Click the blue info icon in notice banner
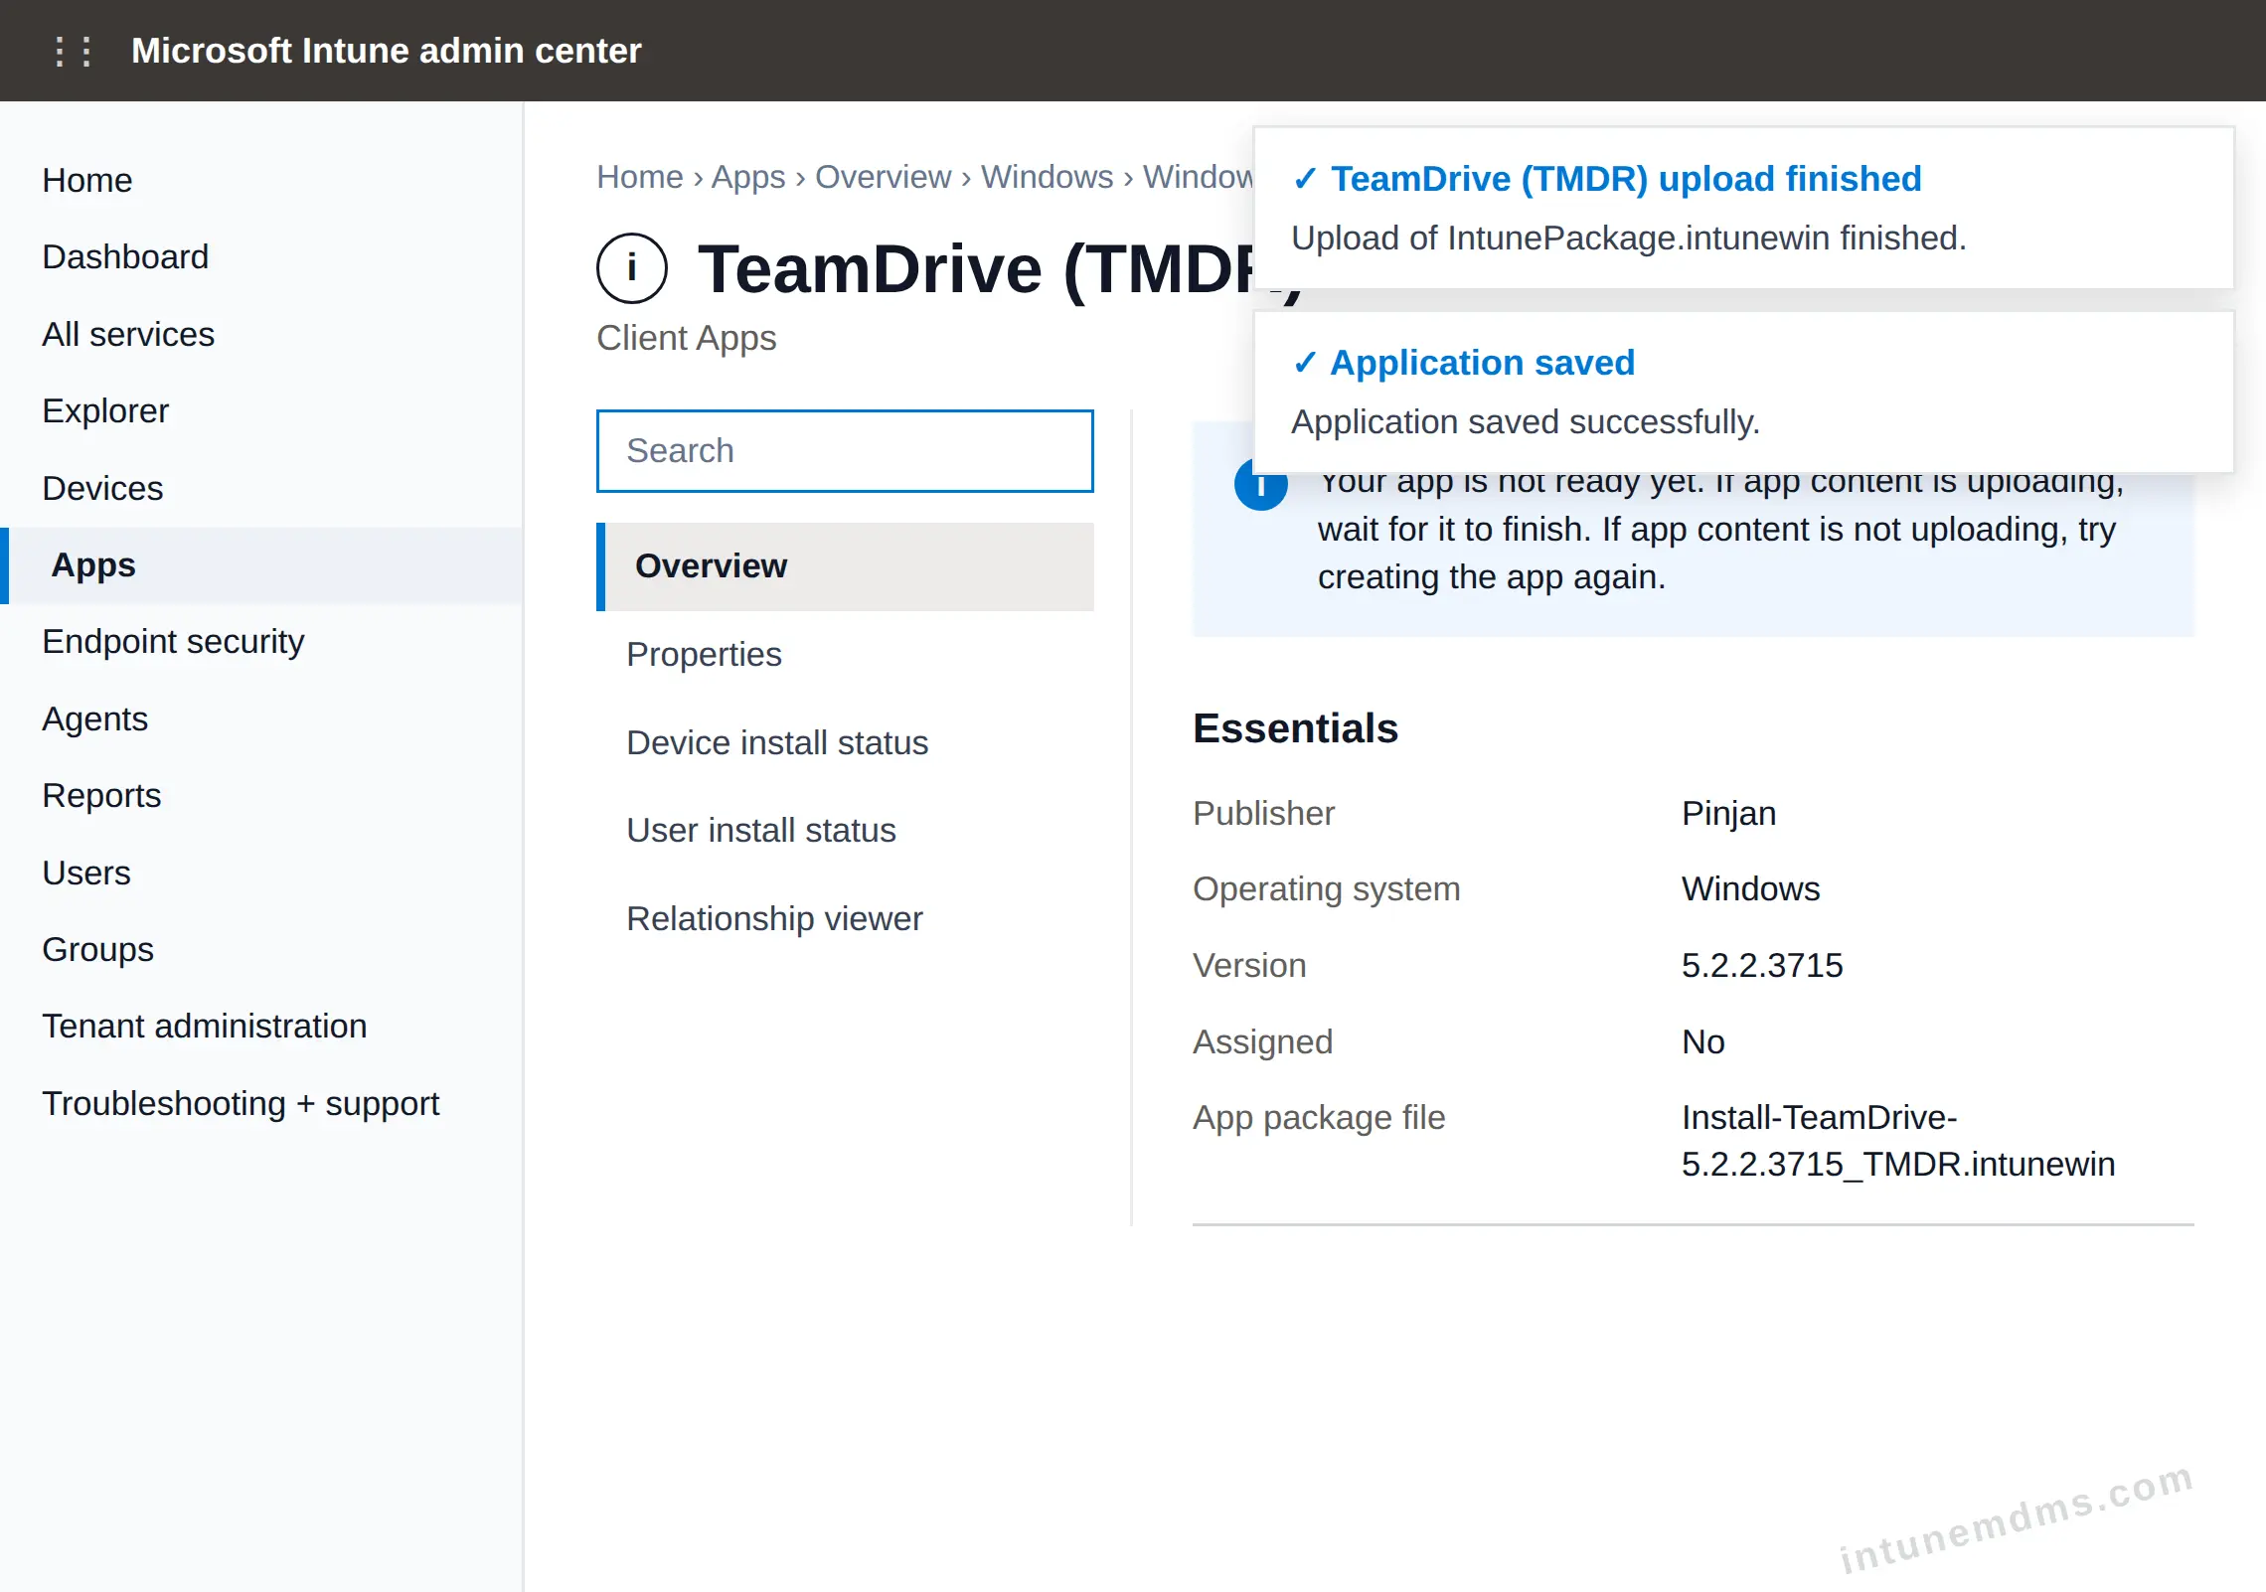2266x1592 pixels. [x=1260, y=487]
